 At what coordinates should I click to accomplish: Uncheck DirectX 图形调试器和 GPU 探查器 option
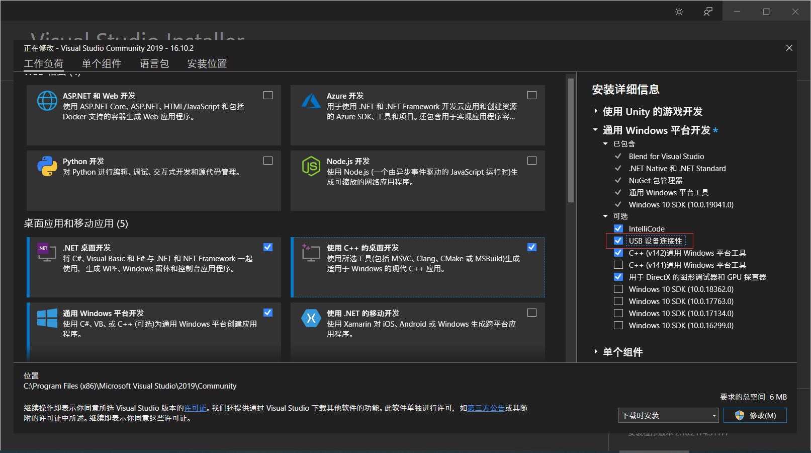click(x=618, y=277)
